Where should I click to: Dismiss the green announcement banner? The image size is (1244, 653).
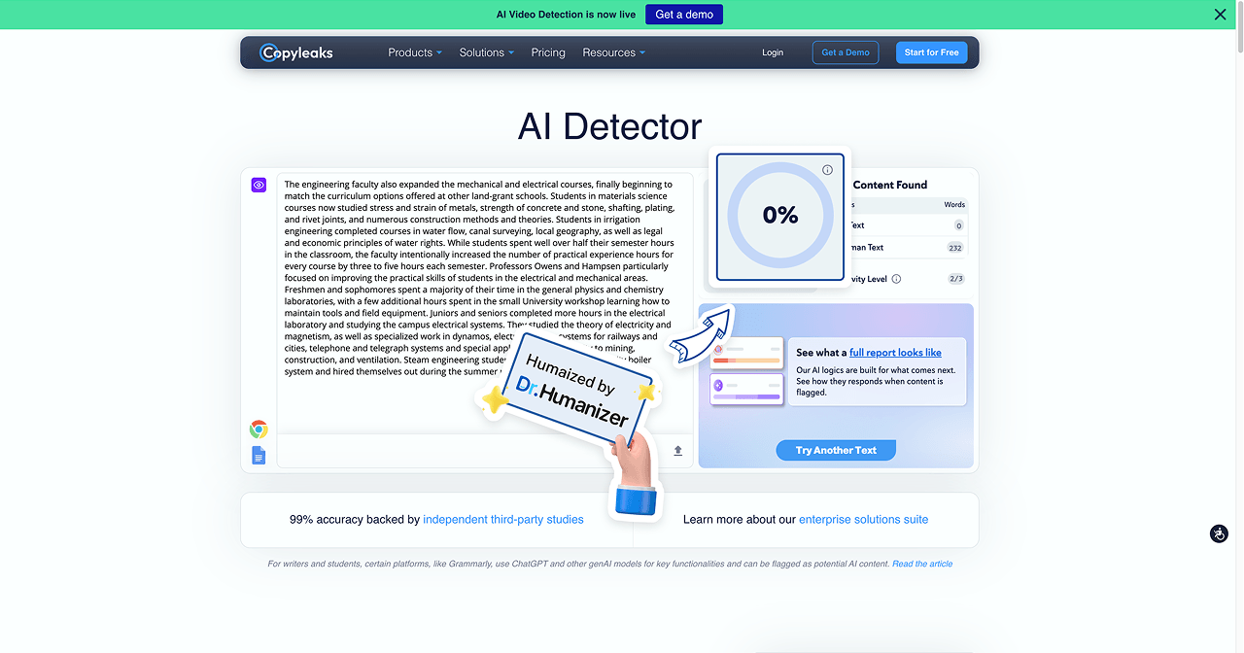click(1221, 15)
